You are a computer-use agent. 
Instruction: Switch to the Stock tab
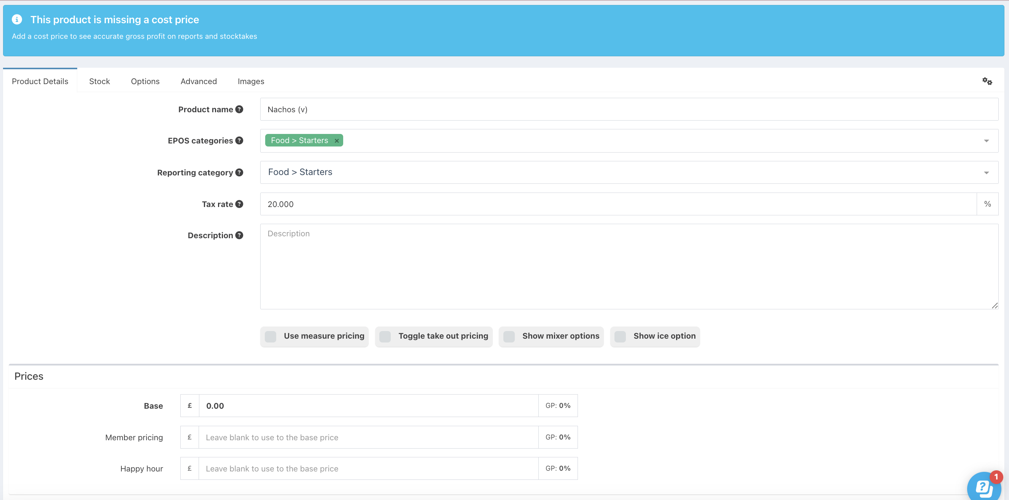tap(99, 81)
